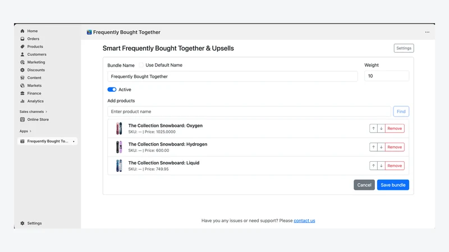The image size is (449, 252).
Task: Remove the Hydrogen snowboard from bundle
Action: tap(395, 147)
